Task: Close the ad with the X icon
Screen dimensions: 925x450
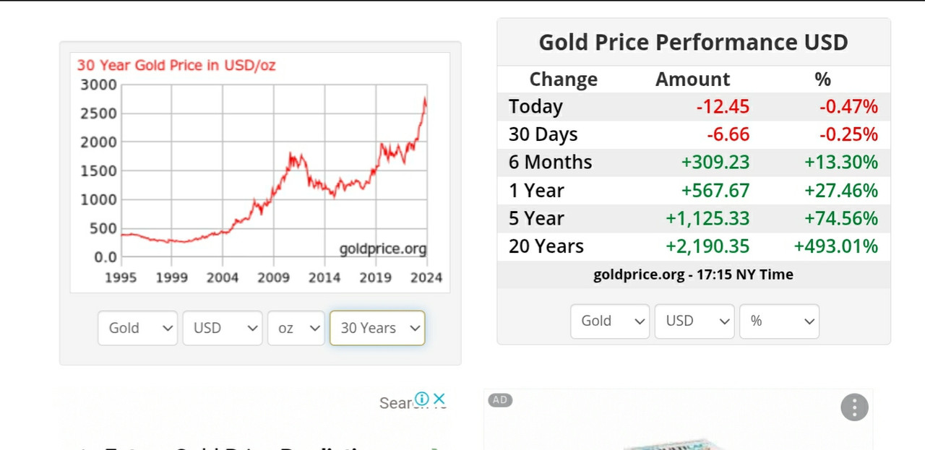Action: coord(439,399)
